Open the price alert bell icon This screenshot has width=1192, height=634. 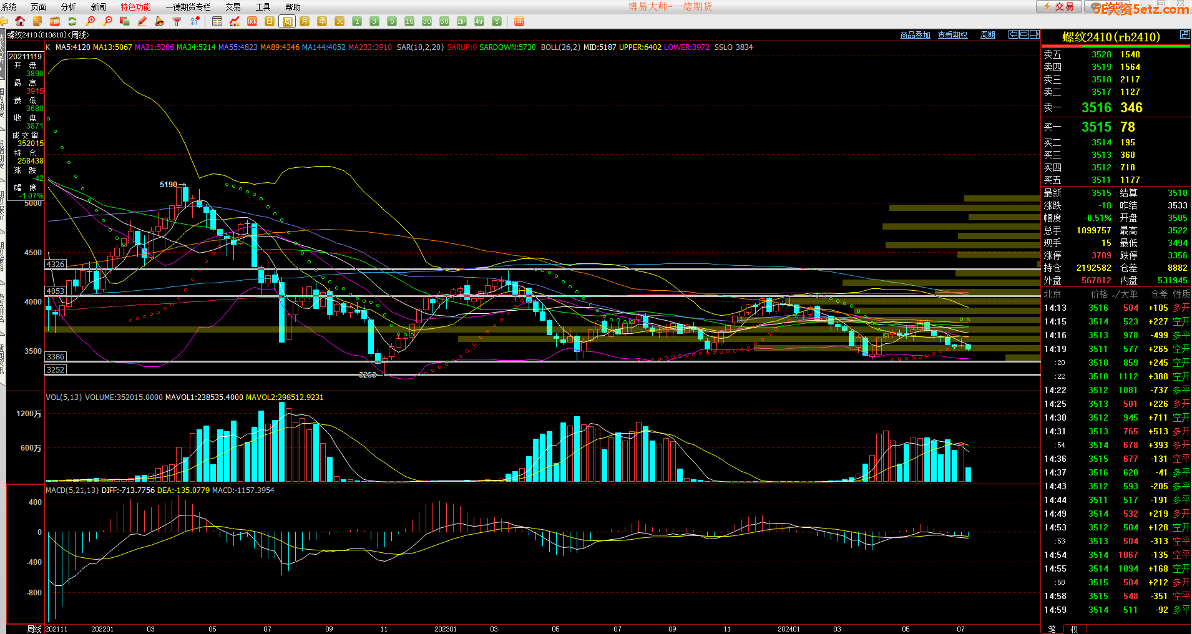coord(160,21)
